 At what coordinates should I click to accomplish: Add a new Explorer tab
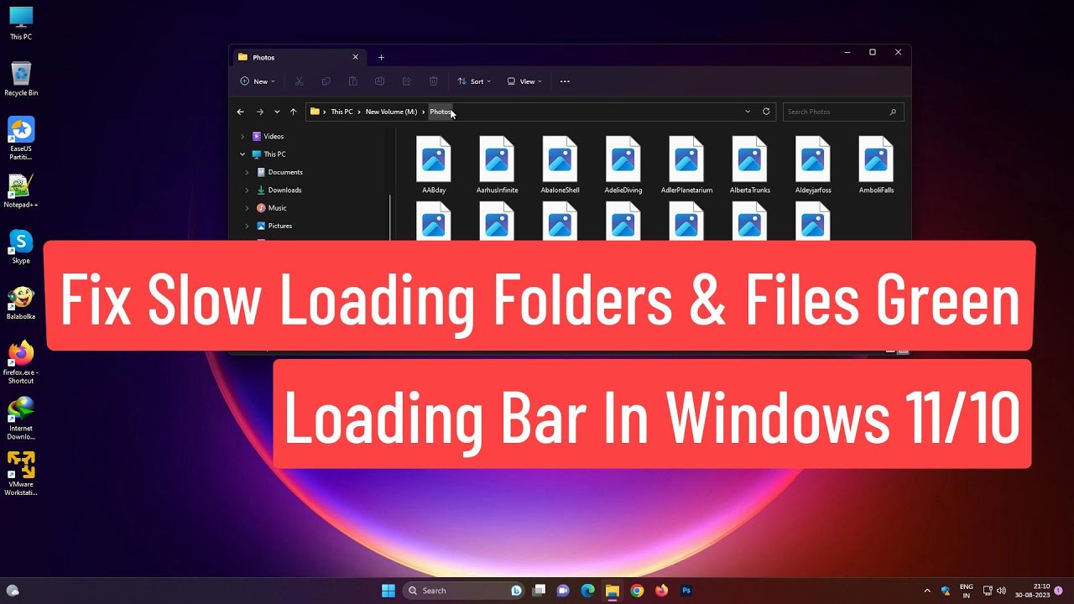click(x=381, y=57)
